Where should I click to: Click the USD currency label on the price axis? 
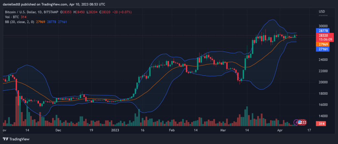(x=322, y=12)
